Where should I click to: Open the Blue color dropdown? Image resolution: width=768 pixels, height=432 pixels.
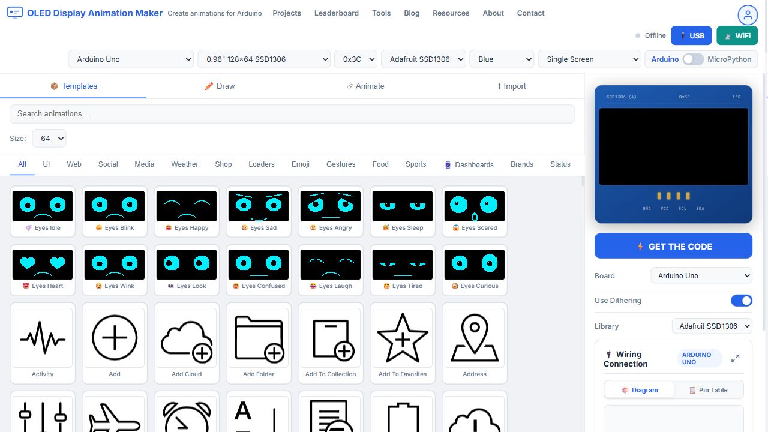point(502,59)
